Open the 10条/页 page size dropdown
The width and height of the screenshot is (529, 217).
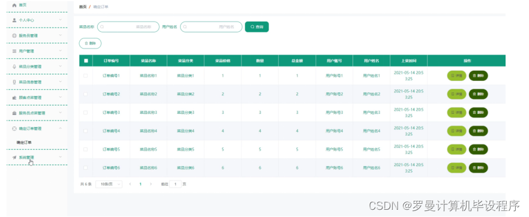[x=109, y=184]
